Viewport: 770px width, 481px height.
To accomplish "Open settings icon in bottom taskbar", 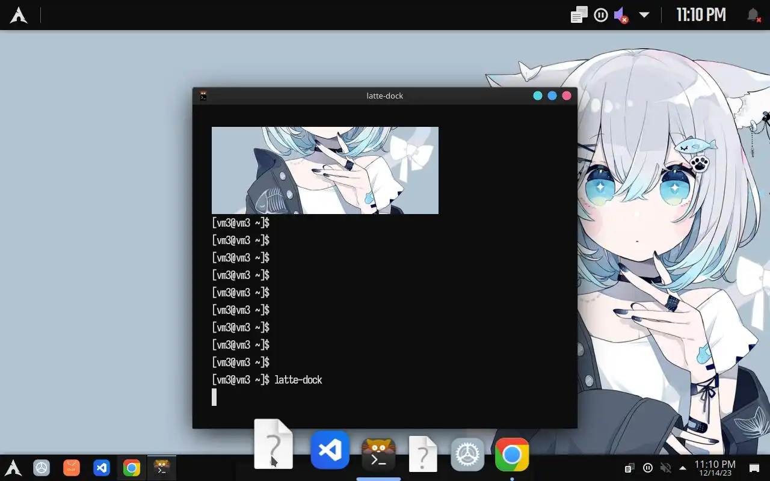I will [42, 468].
